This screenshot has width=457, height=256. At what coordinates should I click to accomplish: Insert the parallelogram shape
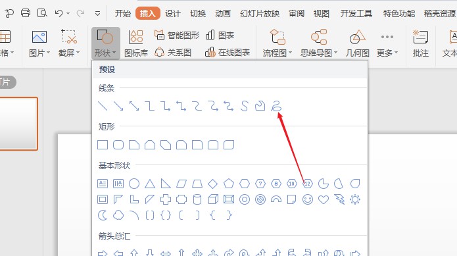coord(181,184)
